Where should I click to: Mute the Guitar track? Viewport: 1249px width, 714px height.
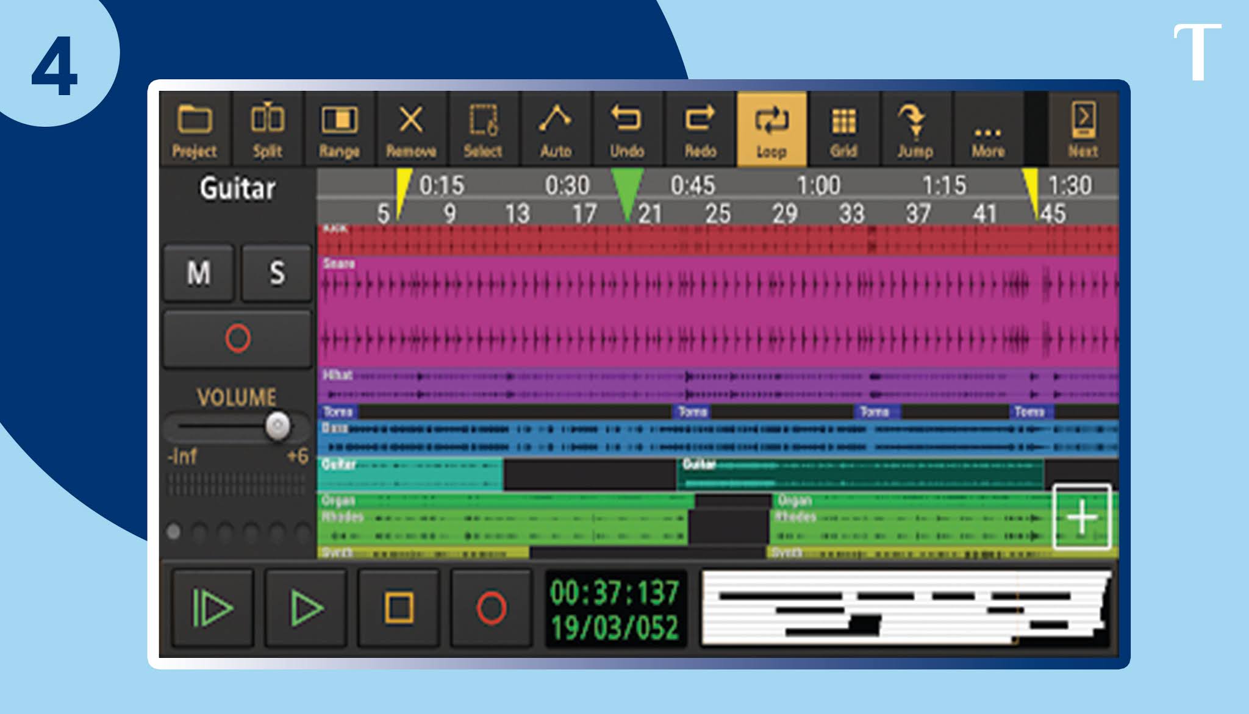[199, 273]
